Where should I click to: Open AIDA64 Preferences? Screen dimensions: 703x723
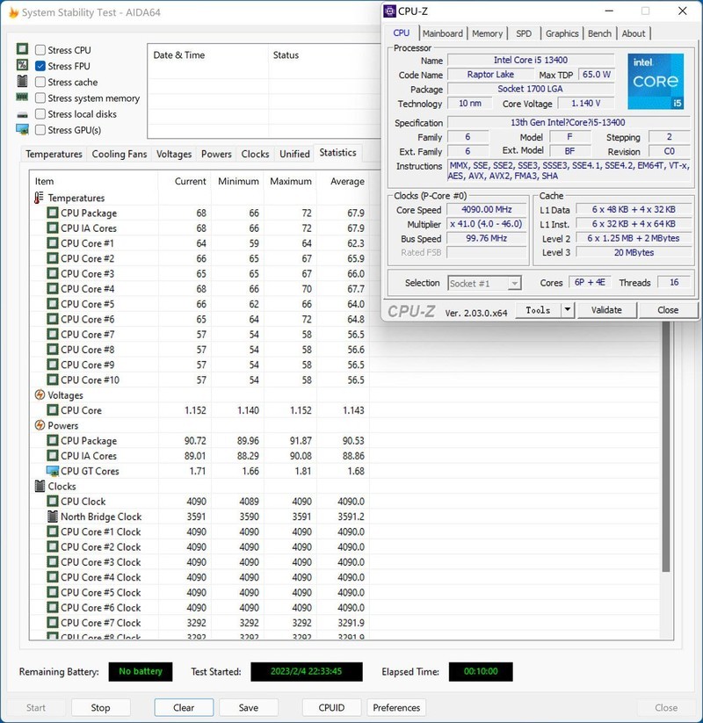tap(396, 707)
